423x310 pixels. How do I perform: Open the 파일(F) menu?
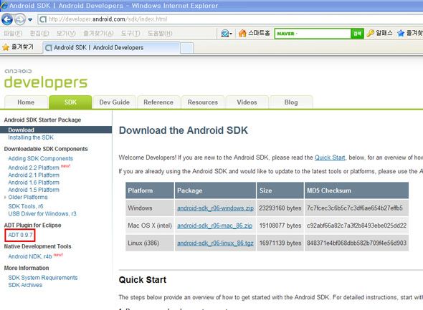[13, 34]
